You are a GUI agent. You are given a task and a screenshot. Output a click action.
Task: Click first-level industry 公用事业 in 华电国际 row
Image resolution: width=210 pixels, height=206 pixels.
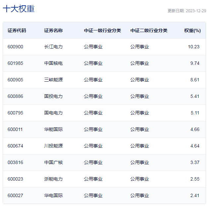click(x=93, y=195)
